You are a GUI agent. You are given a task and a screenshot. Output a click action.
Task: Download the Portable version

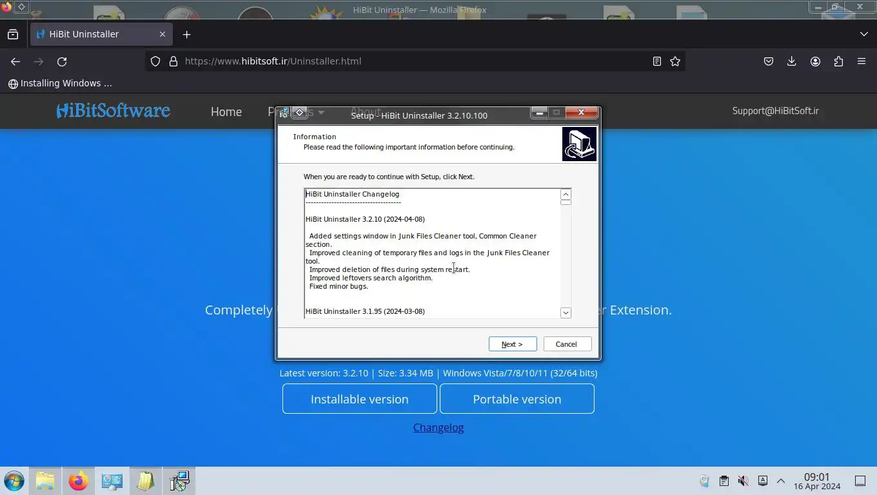[517, 399]
